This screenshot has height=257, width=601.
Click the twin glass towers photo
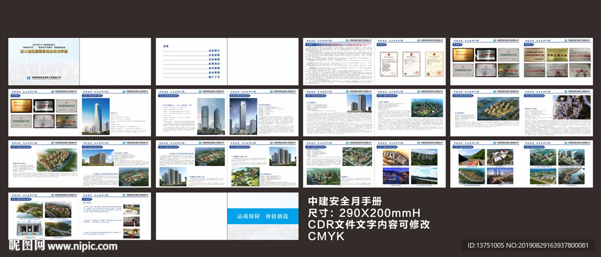[211, 116]
